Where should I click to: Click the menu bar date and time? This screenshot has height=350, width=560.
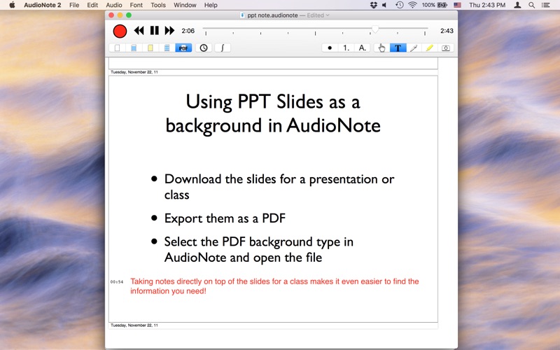click(487, 5)
